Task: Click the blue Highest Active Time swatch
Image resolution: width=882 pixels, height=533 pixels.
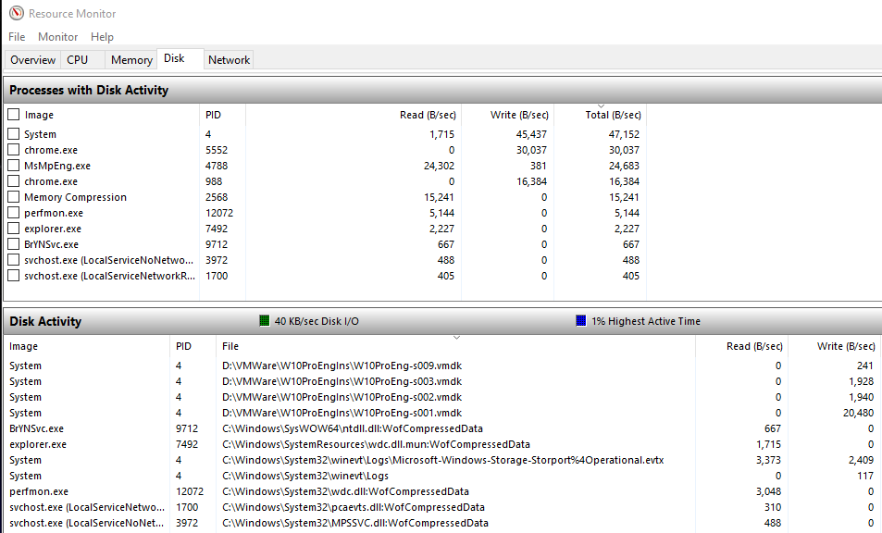Action: coord(581,320)
